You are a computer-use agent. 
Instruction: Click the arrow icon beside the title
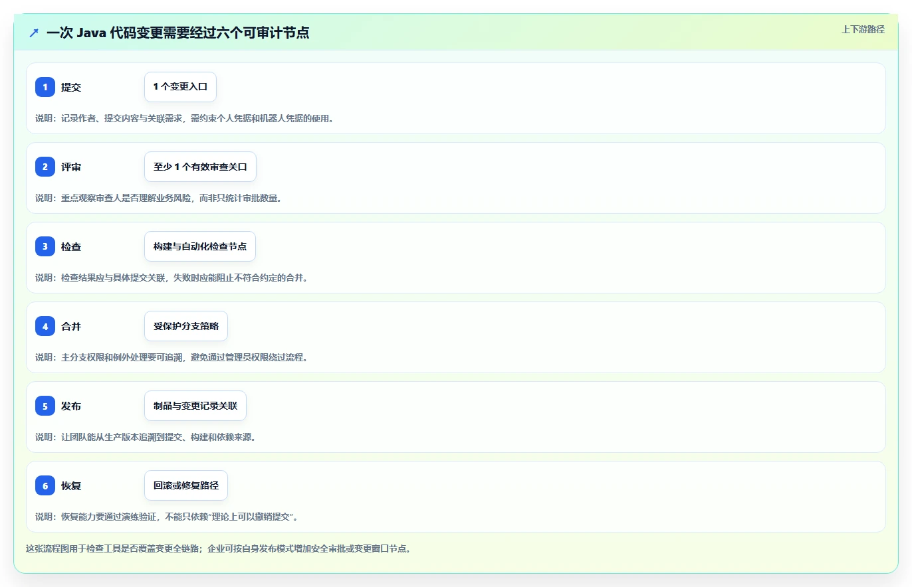(x=34, y=33)
